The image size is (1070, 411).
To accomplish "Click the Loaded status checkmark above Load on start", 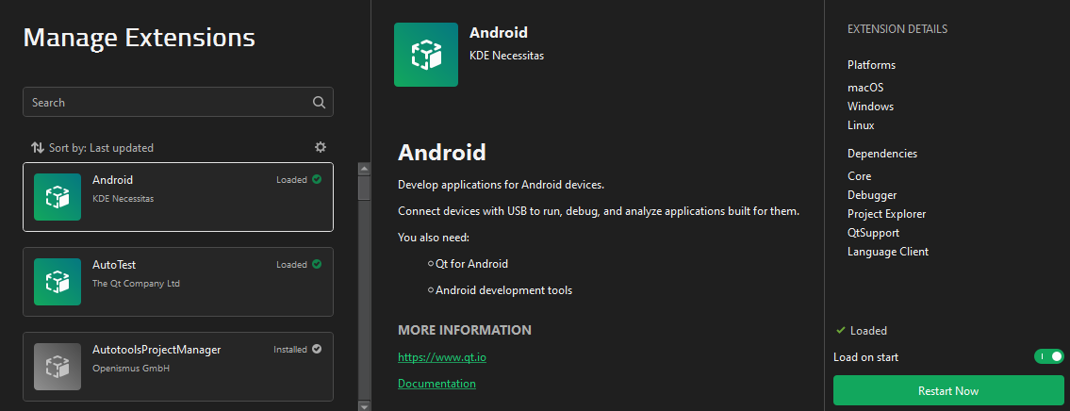I will coord(841,331).
